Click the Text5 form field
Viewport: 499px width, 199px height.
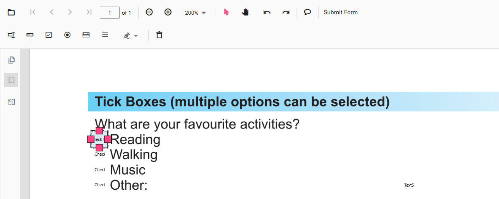coord(409,185)
